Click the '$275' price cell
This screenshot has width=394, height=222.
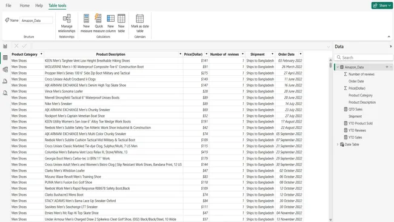(196, 73)
